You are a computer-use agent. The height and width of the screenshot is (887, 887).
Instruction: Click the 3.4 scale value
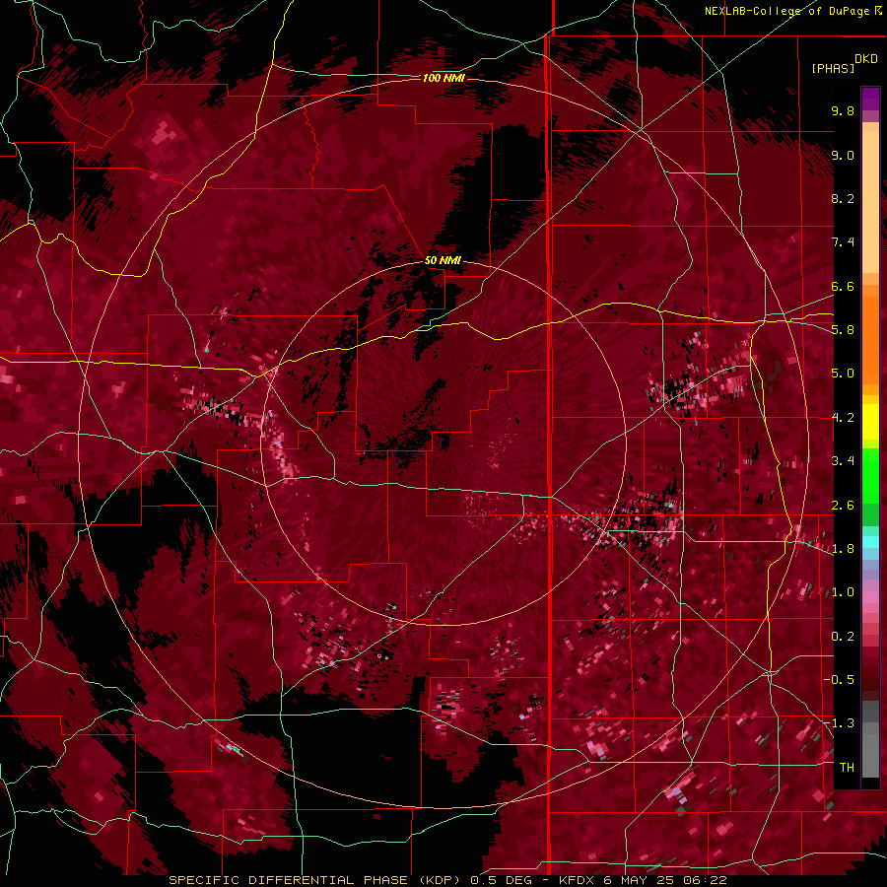843,461
